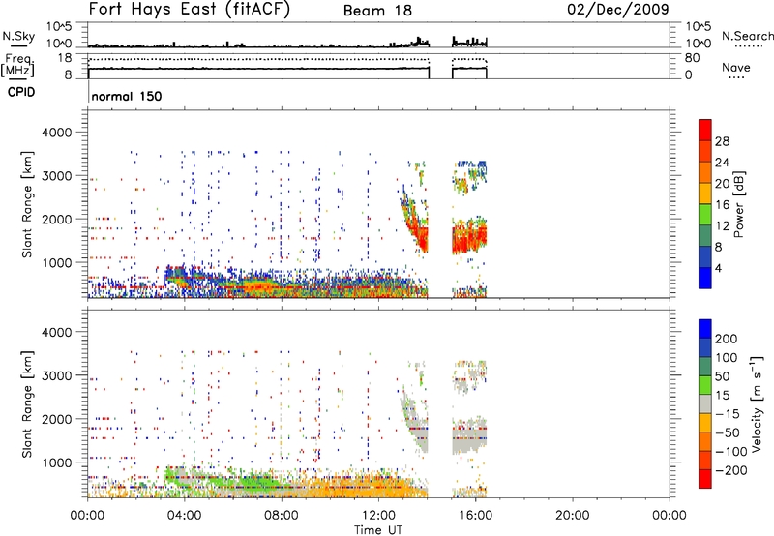774x536 pixels.
Task: Click the strong red echo patch near 16:00 in power panel
Action: coord(470,239)
